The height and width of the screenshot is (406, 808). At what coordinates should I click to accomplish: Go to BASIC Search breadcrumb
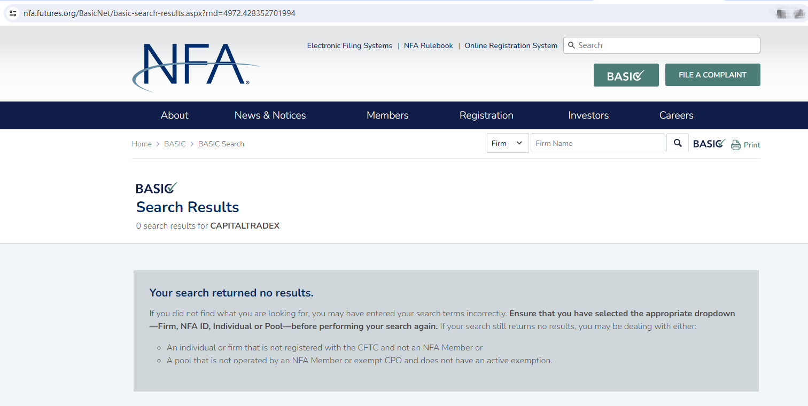click(x=221, y=144)
